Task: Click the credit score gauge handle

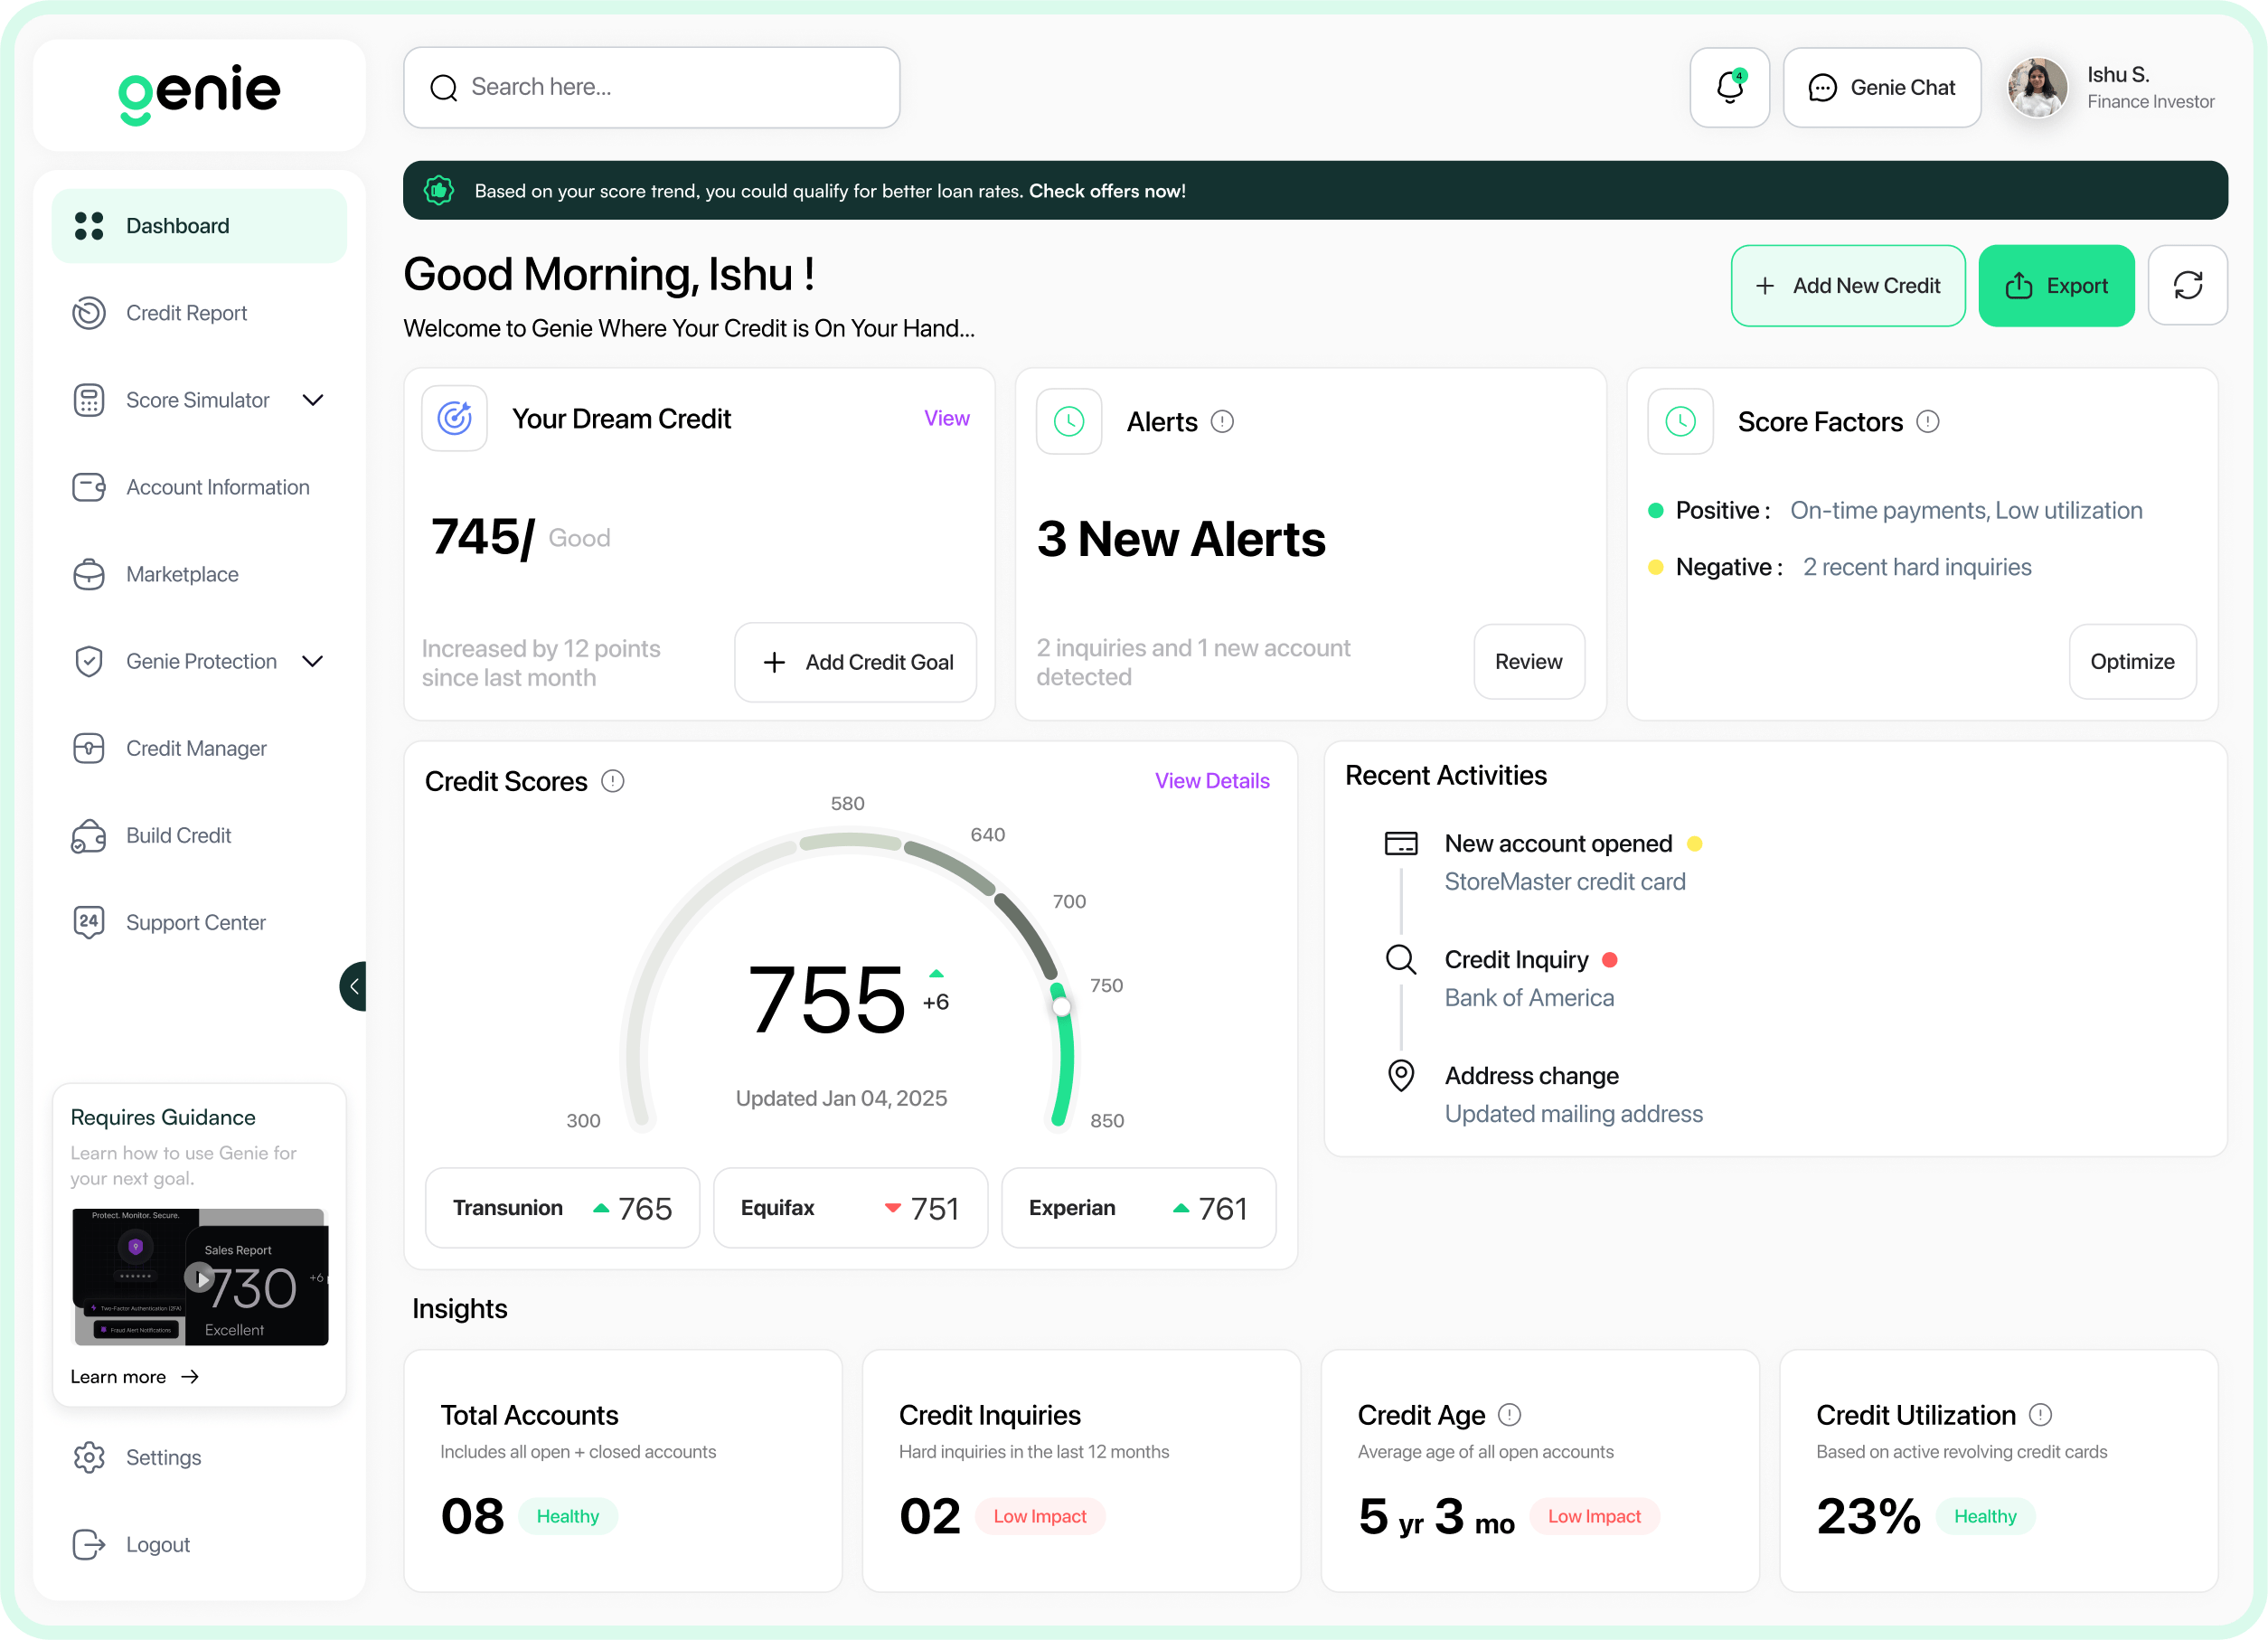Action: 1061,1006
